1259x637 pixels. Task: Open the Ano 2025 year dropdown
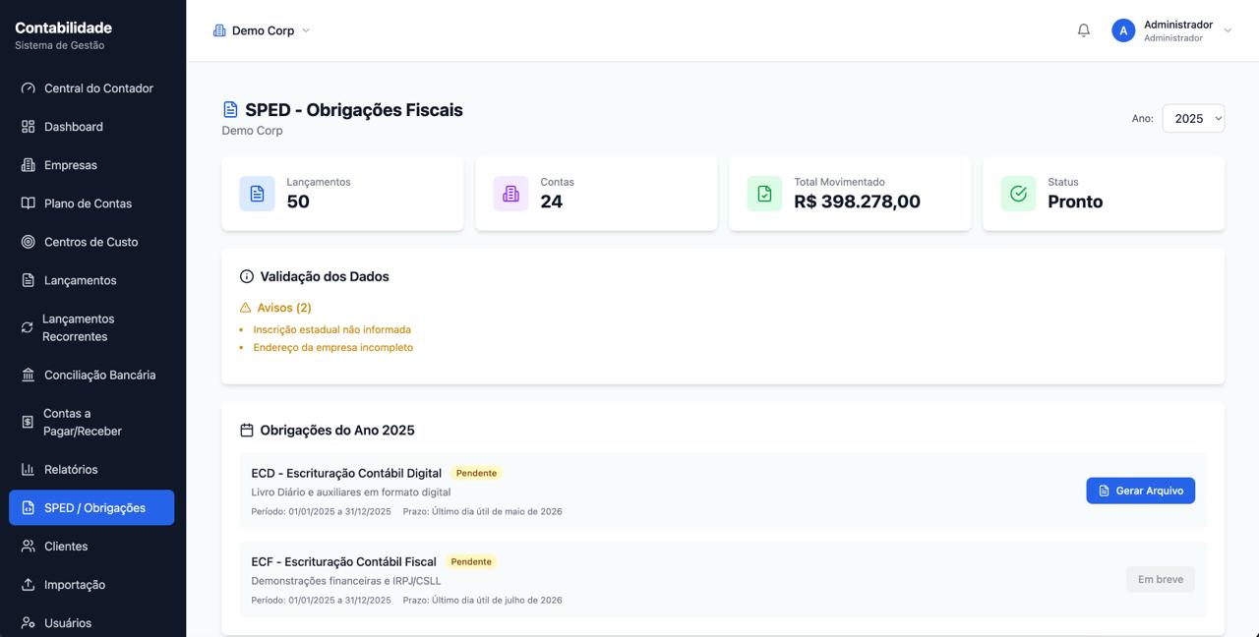coord(1193,118)
